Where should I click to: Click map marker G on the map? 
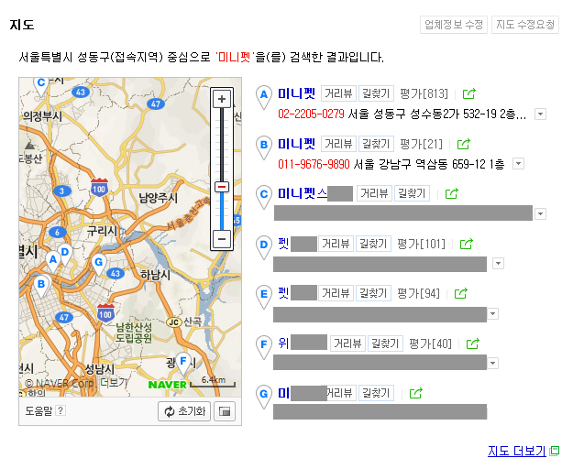tap(99, 264)
